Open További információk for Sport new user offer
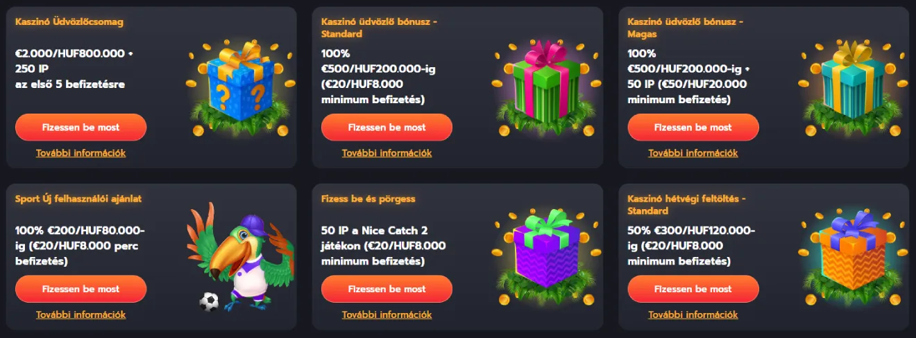 [80, 314]
